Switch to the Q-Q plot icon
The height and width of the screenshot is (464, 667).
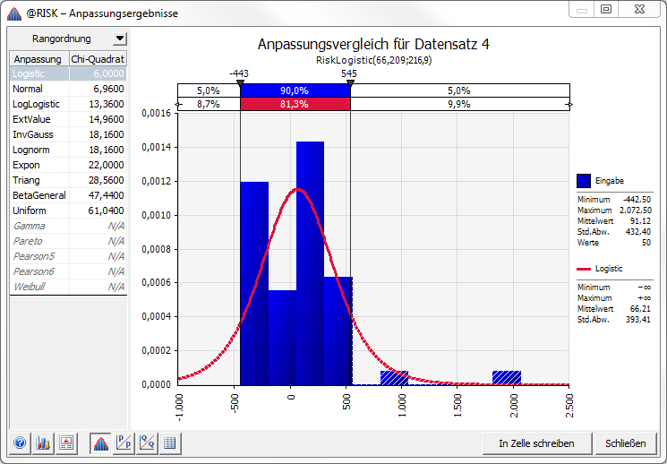pyautogui.click(x=147, y=443)
